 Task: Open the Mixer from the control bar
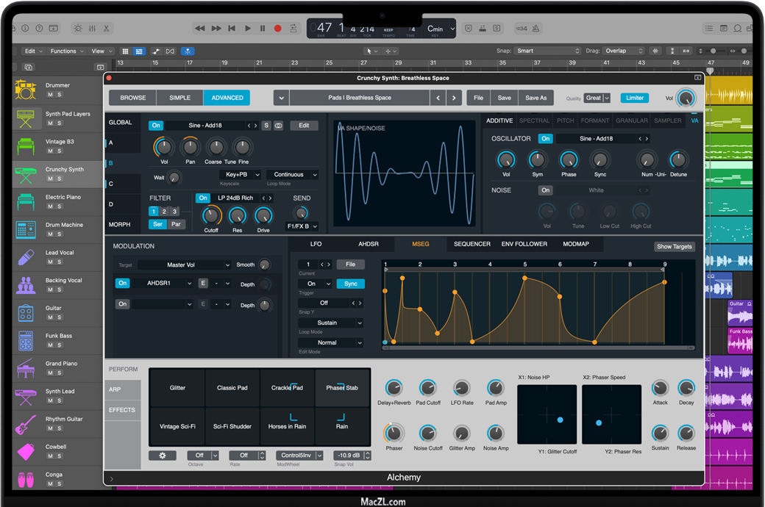[x=92, y=29]
